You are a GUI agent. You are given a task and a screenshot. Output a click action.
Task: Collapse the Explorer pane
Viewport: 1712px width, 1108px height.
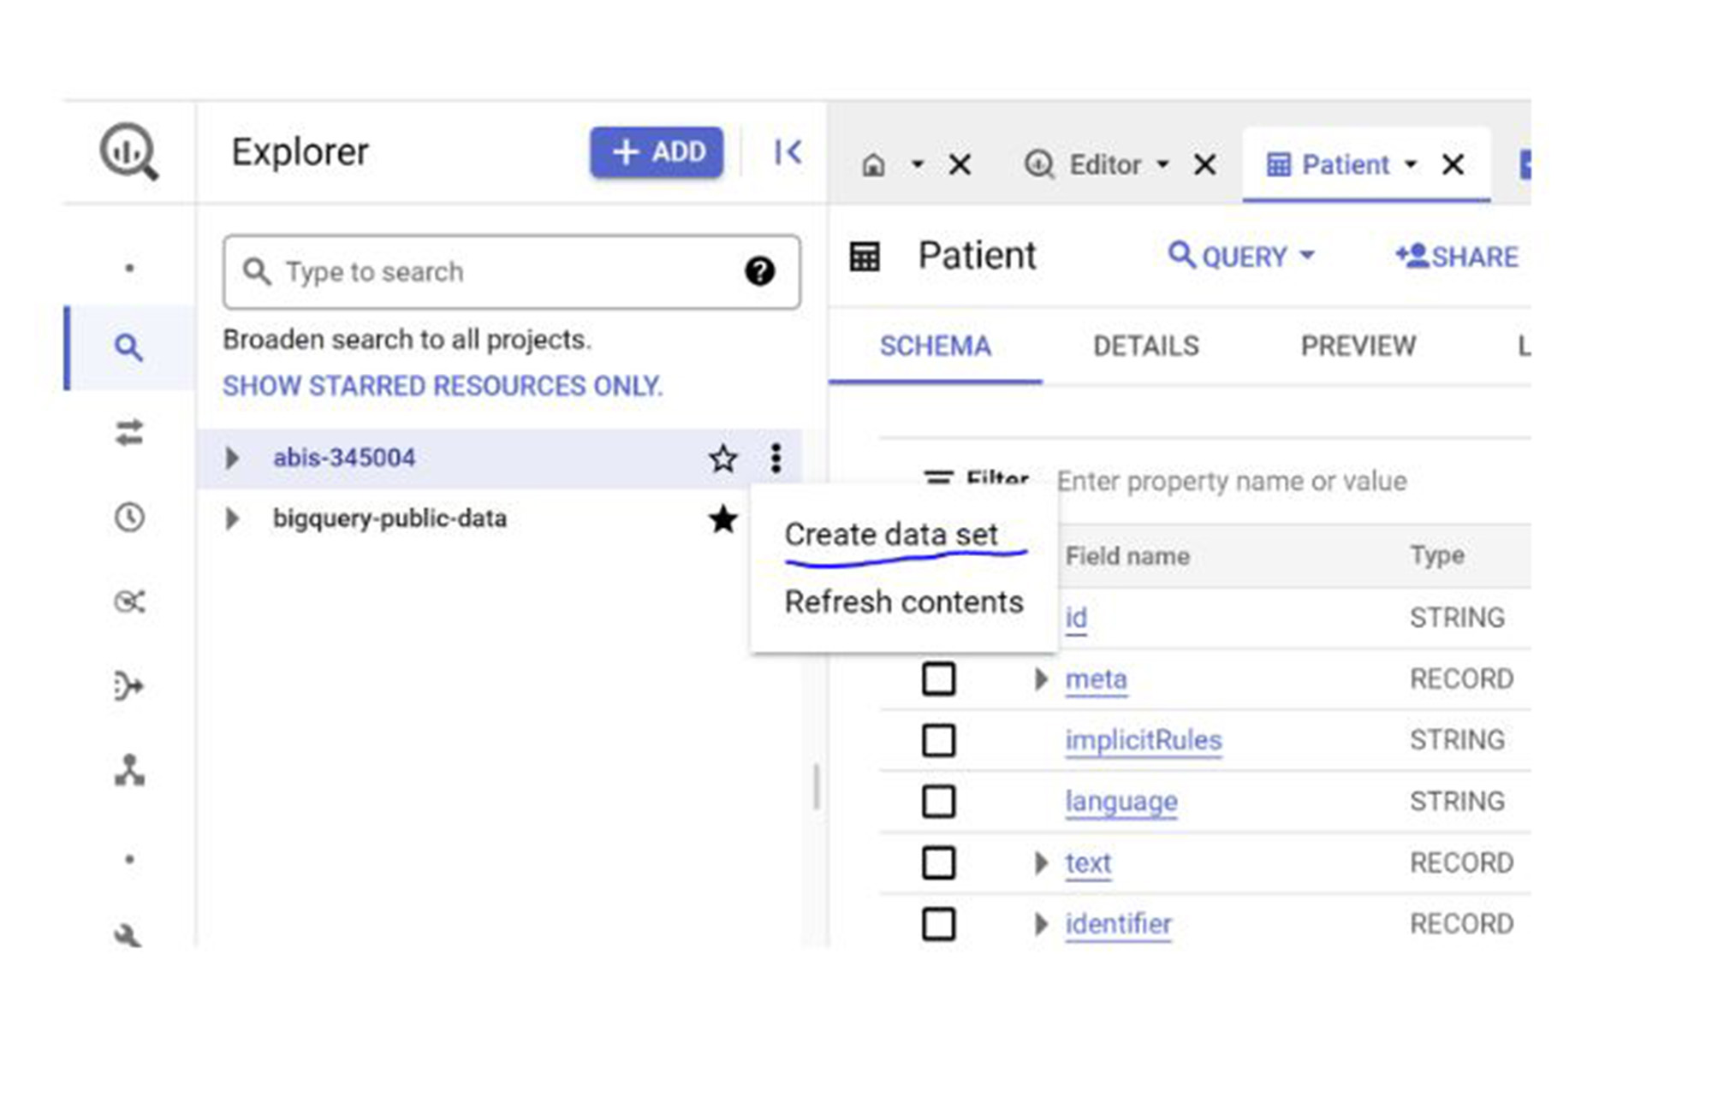pyautogui.click(x=788, y=152)
